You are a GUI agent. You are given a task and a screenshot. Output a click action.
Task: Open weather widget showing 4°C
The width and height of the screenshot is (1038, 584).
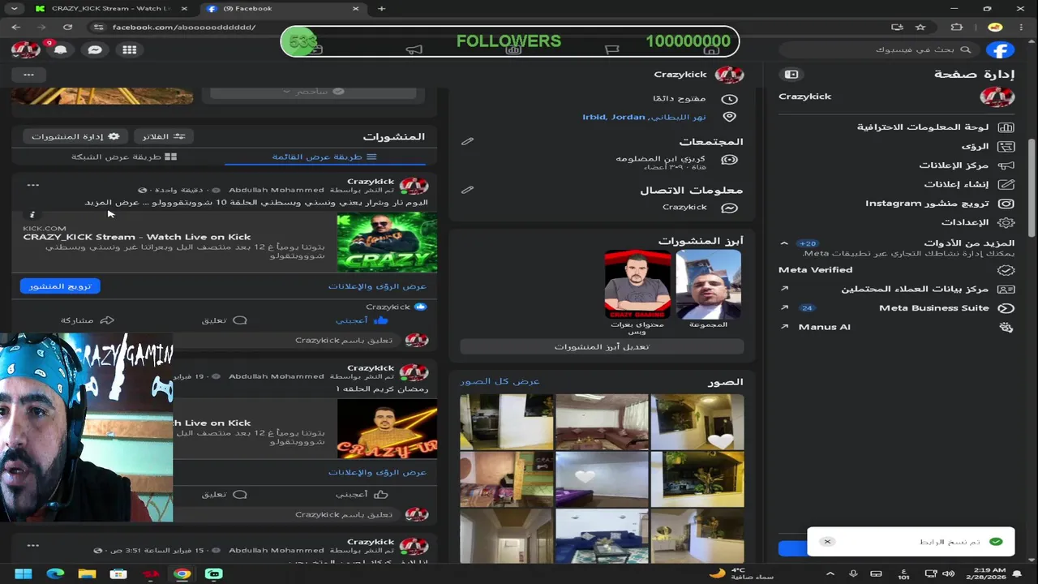coord(740,573)
